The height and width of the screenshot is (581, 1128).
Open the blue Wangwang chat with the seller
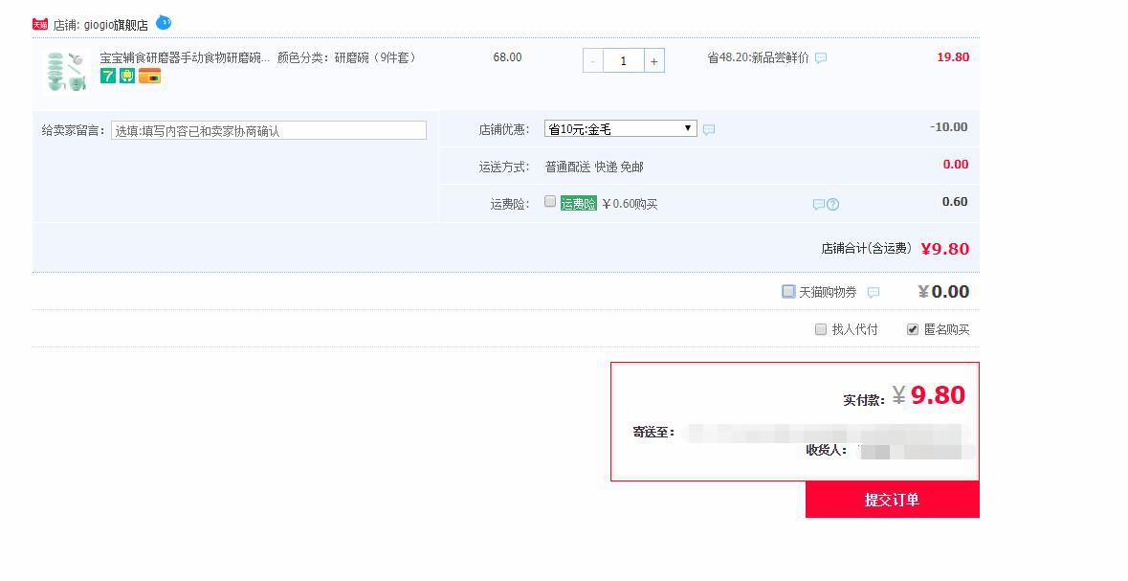tap(164, 22)
